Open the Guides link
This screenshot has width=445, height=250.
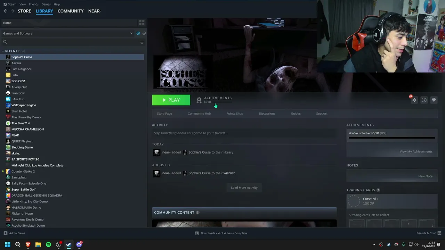[296, 114]
